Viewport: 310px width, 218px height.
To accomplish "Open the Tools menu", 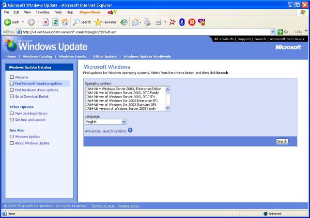I will click(x=58, y=12).
